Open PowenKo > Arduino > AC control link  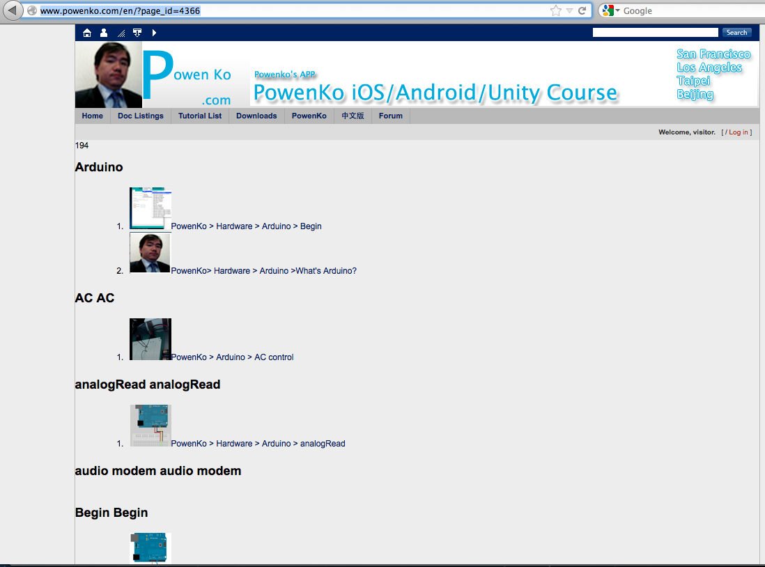(232, 357)
